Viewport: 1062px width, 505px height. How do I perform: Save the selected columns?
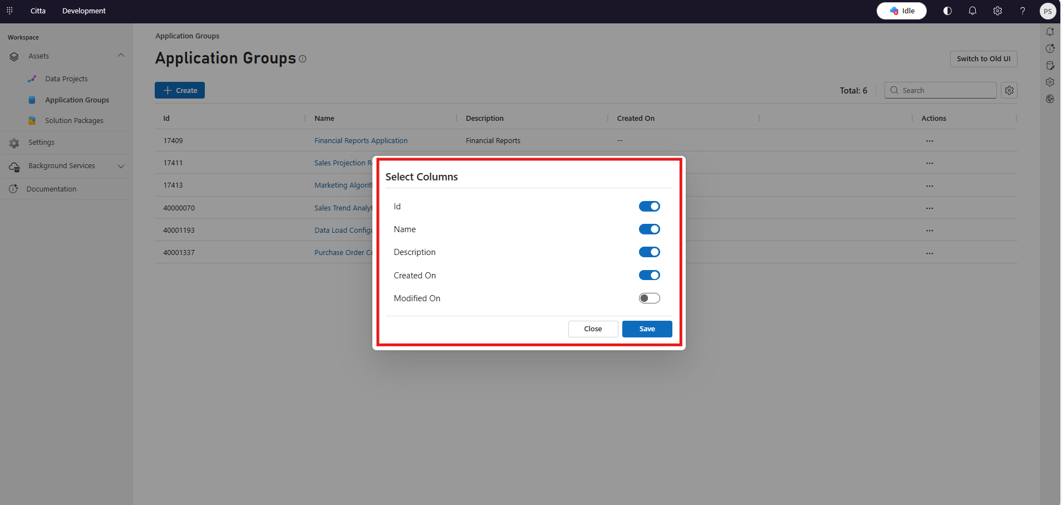pos(647,329)
